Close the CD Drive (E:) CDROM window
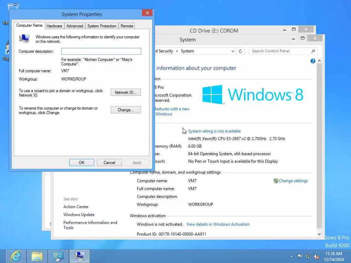 306,29
